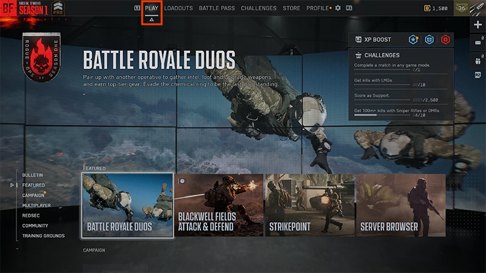Click the LMG kills progress bar
The height and width of the screenshot is (273, 486).
point(382,84)
